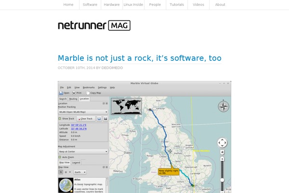Viewport: 289px width, 193px height.
Task: Switch to the Legend tab
Action: [76, 163]
